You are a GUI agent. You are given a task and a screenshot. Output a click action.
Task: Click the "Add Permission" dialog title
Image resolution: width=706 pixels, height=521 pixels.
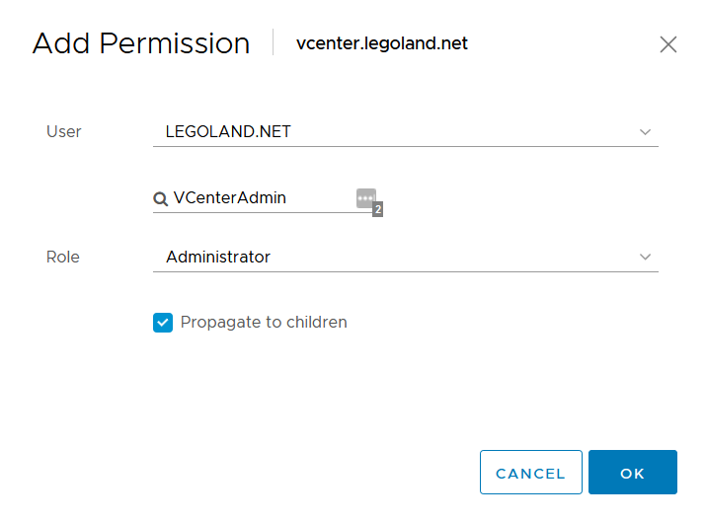click(141, 43)
